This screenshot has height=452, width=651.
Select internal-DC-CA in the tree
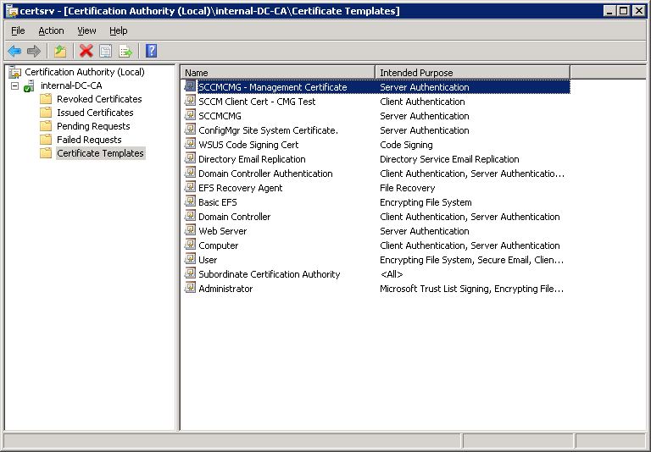[x=71, y=85]
